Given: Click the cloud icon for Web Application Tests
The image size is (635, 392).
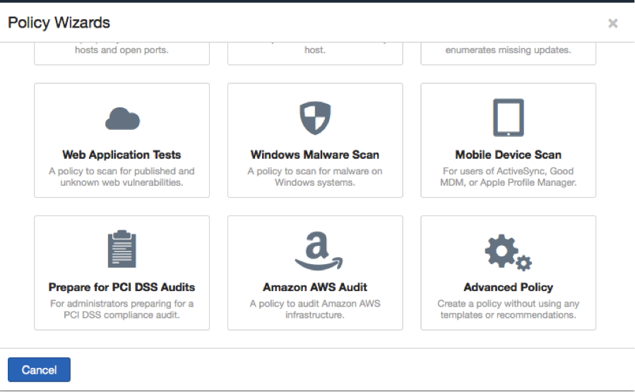Looking at the screenshot, I should (122, 119).
